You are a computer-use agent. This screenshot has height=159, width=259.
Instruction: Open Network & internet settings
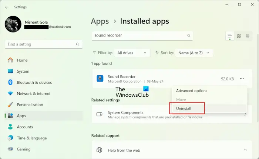tap(44, 94)
